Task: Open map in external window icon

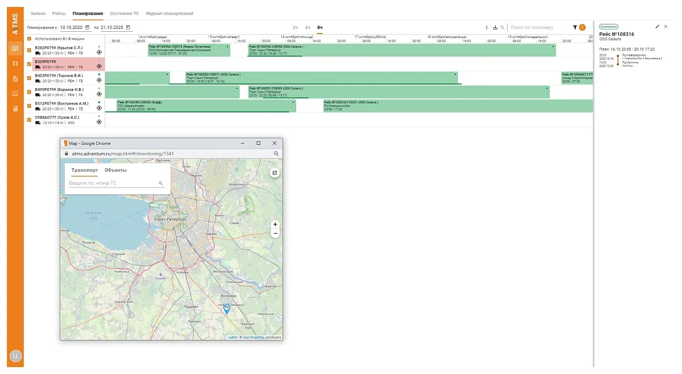Action: pyautogui.click(x=275, y=173)
